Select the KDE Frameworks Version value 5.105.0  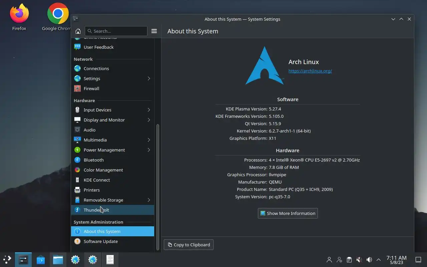[276, 116]
